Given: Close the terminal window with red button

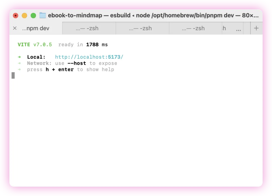Looking at the screenshot, I should [x=16, y=16].
